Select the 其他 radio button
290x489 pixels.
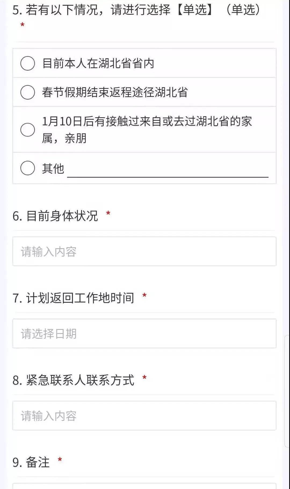click(x=28, y=168)
